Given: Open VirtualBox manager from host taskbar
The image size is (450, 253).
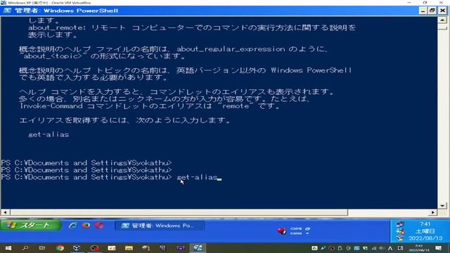Looking at the screenshot, I should 77,248.
